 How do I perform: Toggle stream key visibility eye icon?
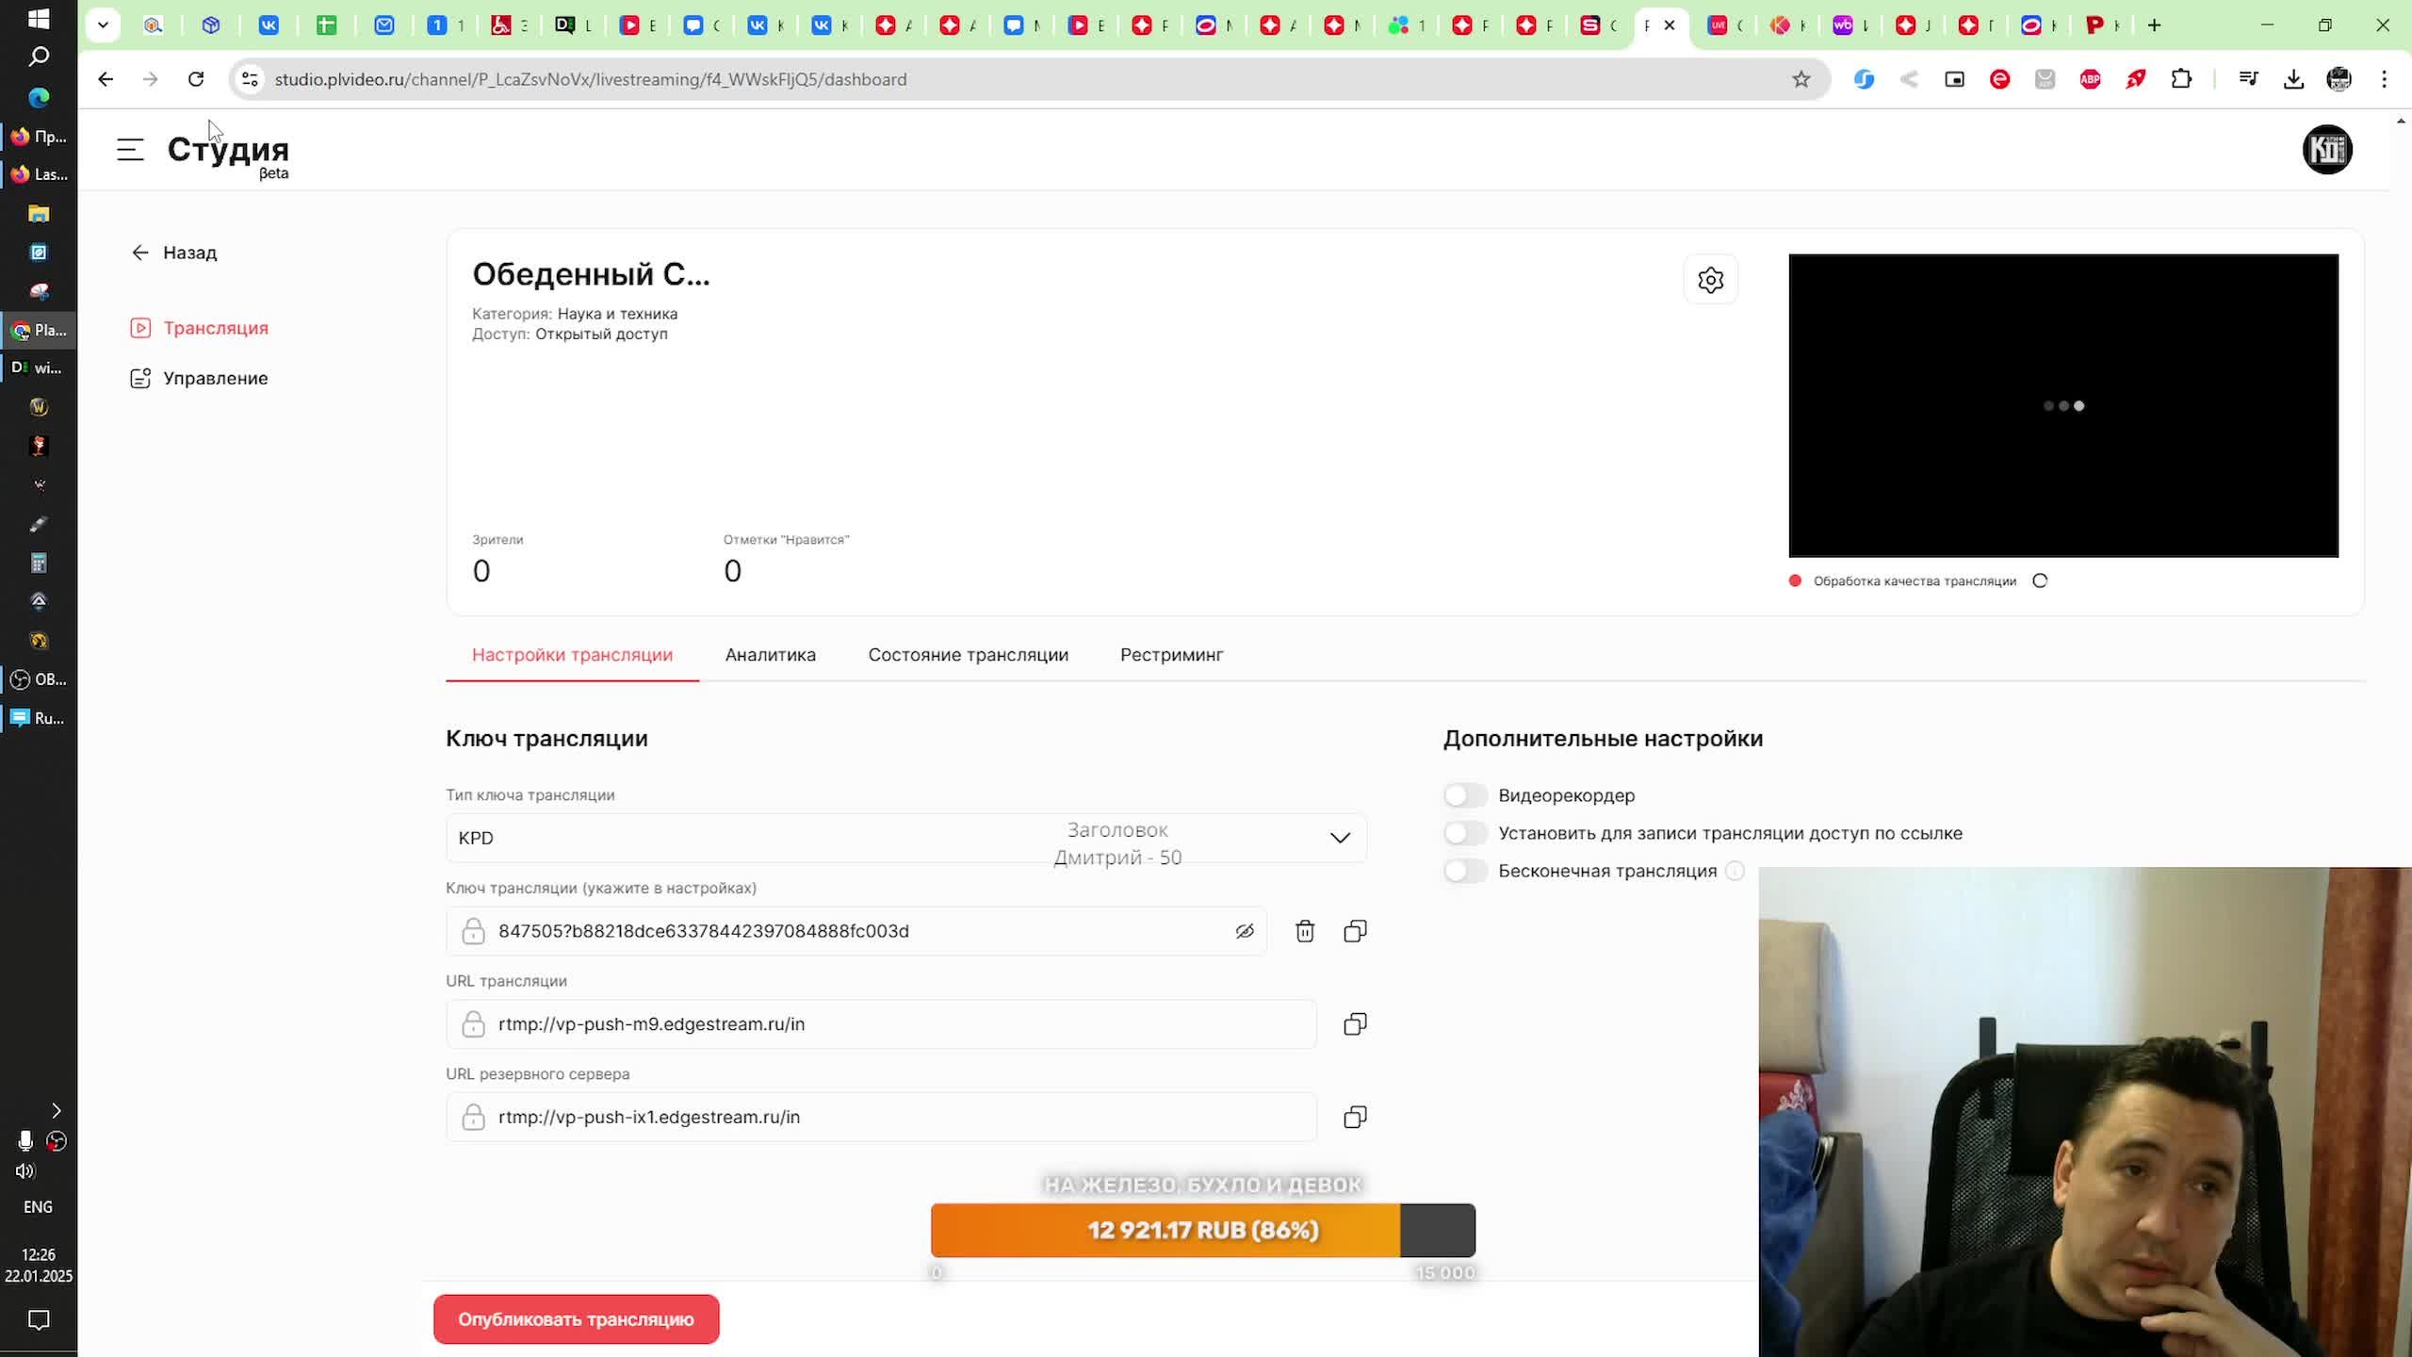[x=1245, y=931]
